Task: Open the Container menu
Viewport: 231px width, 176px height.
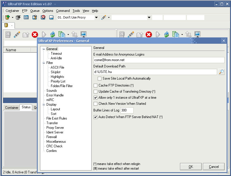Action: [12, 11]
